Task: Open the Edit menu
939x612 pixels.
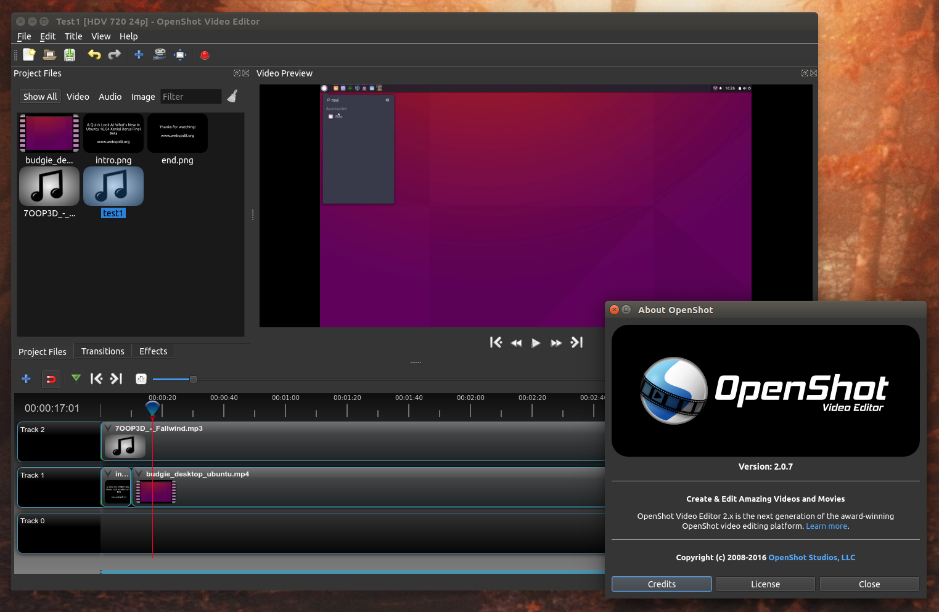Action: (47, 36)
